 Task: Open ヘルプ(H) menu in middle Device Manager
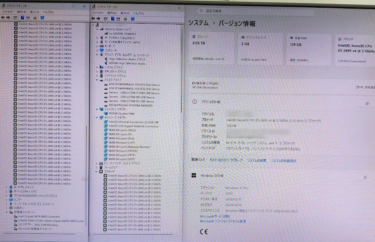139,13
